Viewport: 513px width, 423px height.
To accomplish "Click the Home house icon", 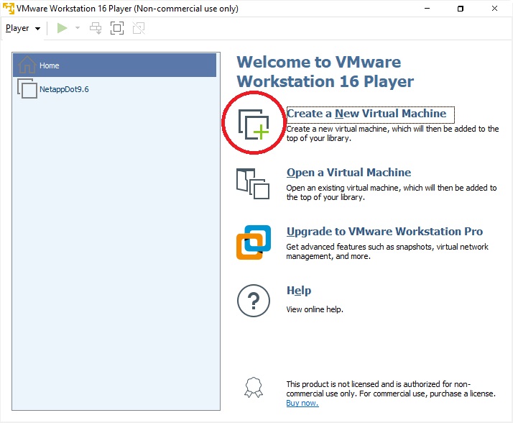I will tap(27, 65).
